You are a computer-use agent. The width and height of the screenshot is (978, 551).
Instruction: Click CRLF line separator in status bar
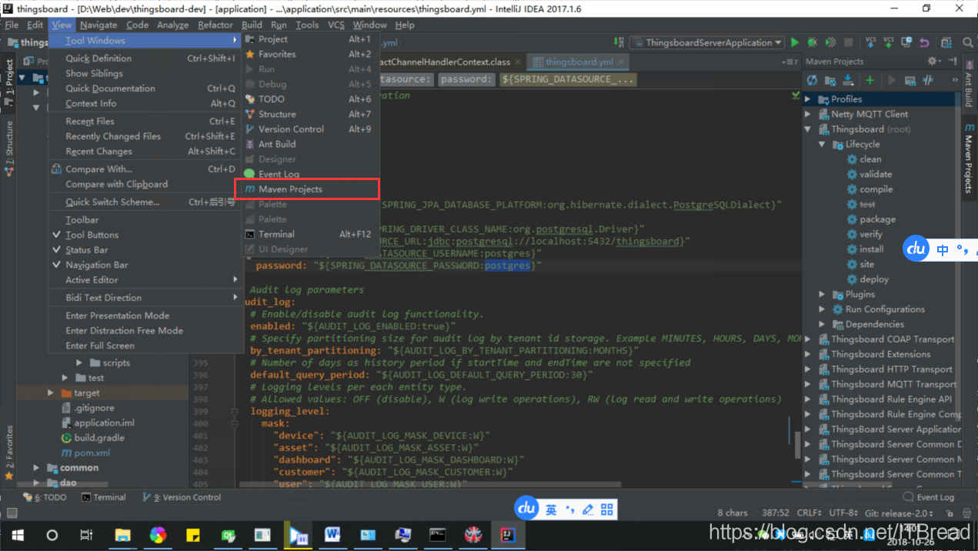[809, 513]
